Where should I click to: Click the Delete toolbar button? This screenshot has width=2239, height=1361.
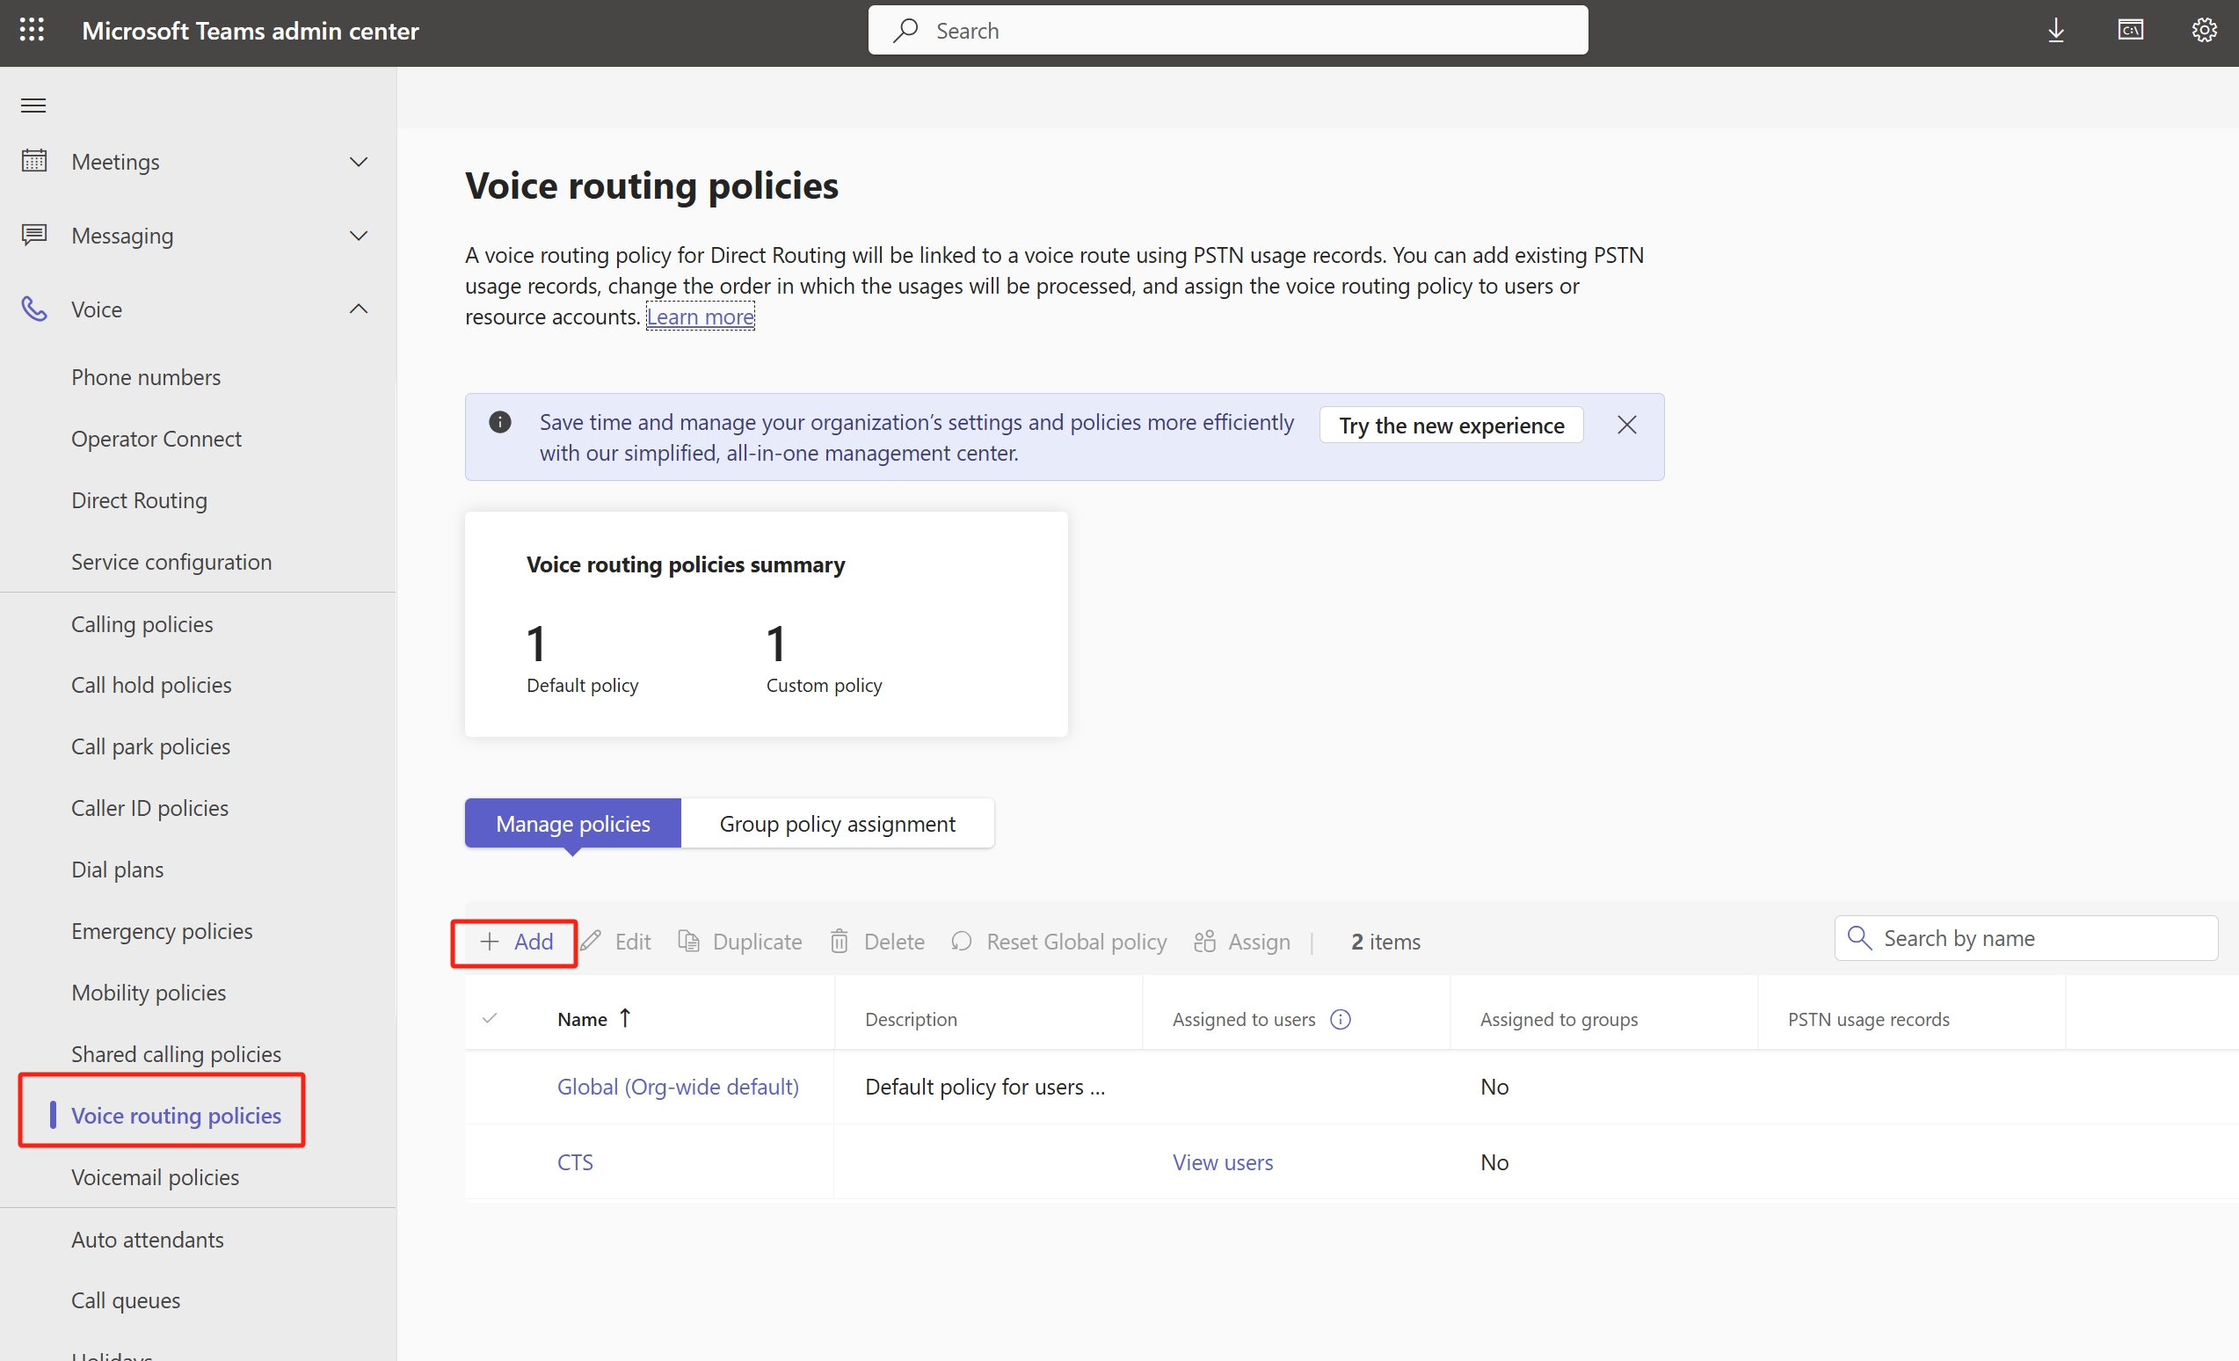tap(877, 942)
